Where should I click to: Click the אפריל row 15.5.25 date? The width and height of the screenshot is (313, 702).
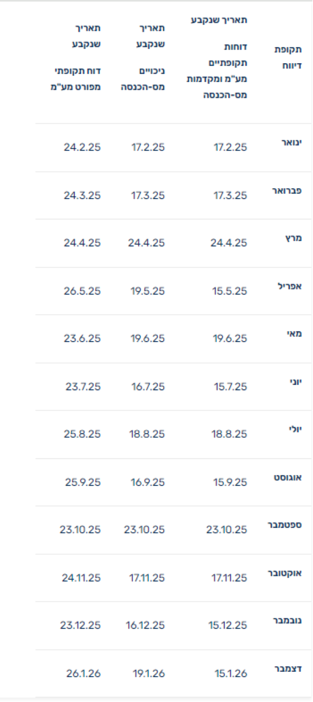(231, 291)
